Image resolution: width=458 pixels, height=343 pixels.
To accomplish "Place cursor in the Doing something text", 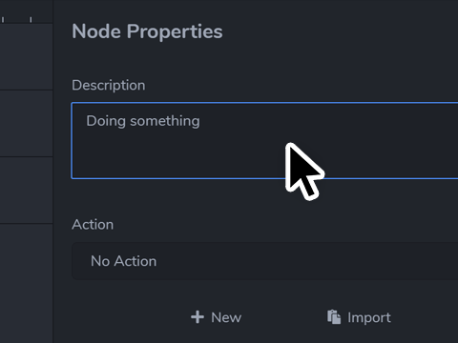I will (x=143, y=121).
